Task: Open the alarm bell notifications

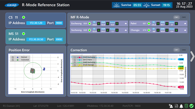Action: [181, 106]
